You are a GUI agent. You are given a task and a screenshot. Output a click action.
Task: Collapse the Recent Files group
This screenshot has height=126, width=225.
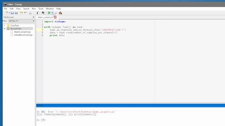point(5,29)
